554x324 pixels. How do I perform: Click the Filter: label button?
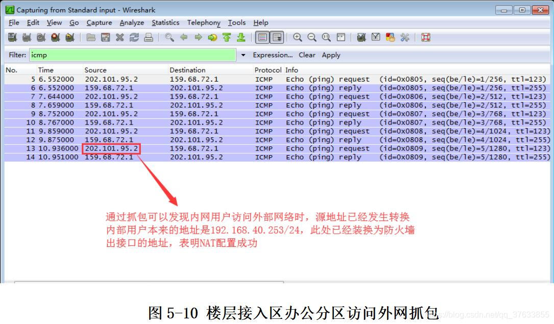17,55
